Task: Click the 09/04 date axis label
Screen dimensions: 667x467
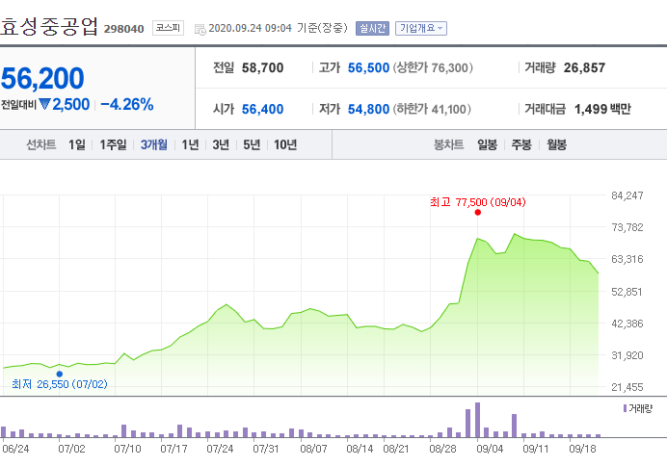Action: click(x=490, y=449)
